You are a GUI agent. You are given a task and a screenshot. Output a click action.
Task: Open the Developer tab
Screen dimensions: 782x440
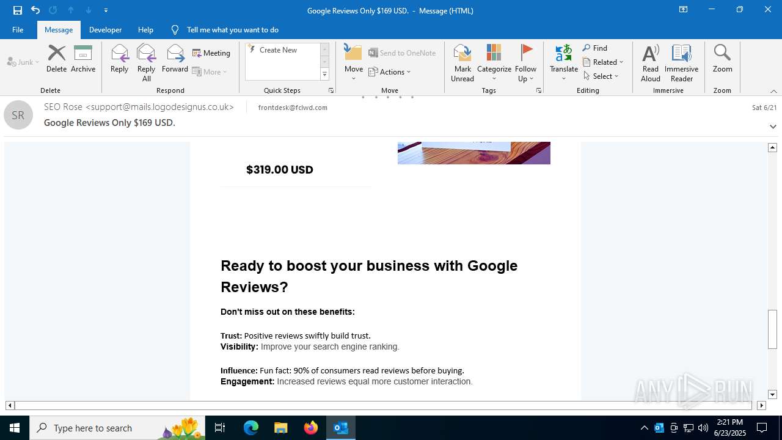pyautogui.click(x=105, y=29)
